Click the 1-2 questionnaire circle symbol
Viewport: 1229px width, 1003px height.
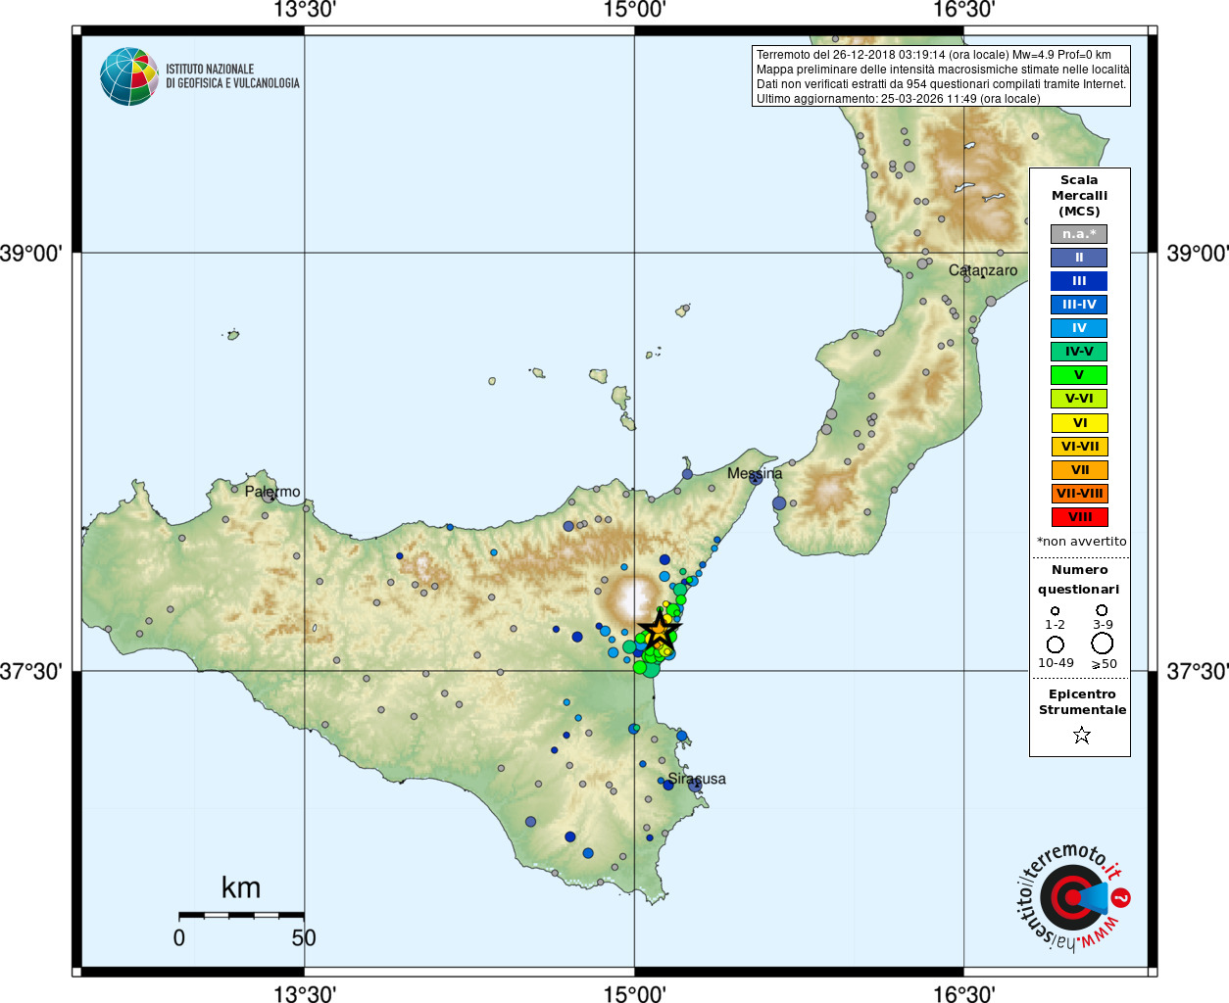point(1055,611)
